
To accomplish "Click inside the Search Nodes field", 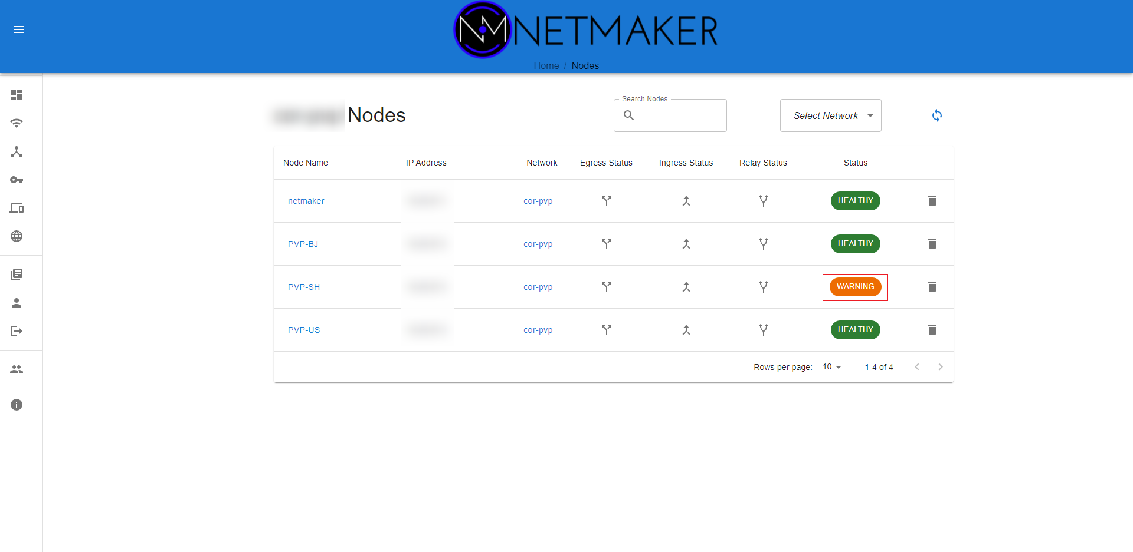I will click(x=670, y=115).
